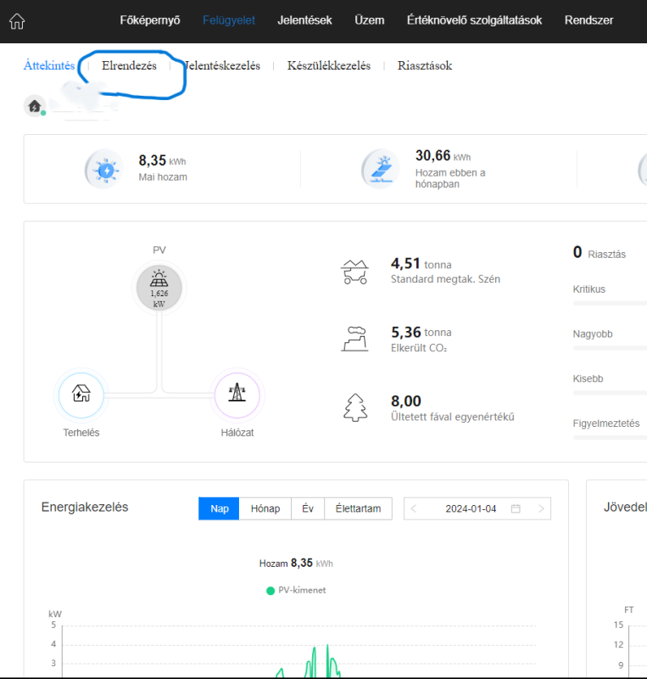Click the Ültetett fával egyenértékű label
The width and height of the screenshot is (647, 679).
click(x=452, y=417)
